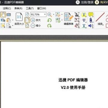Expand the find icon dropdown arrow
108x108 pixels.
(x=13, y=26)
